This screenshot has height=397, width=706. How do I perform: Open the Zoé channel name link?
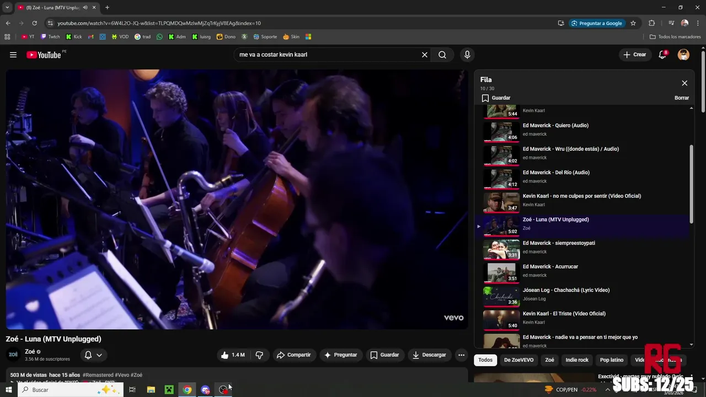30,352
